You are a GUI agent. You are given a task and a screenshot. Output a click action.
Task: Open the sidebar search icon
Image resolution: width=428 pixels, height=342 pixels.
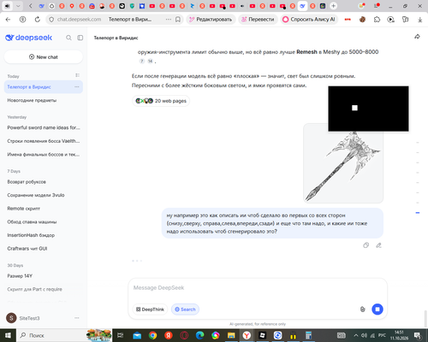(68, 38)
